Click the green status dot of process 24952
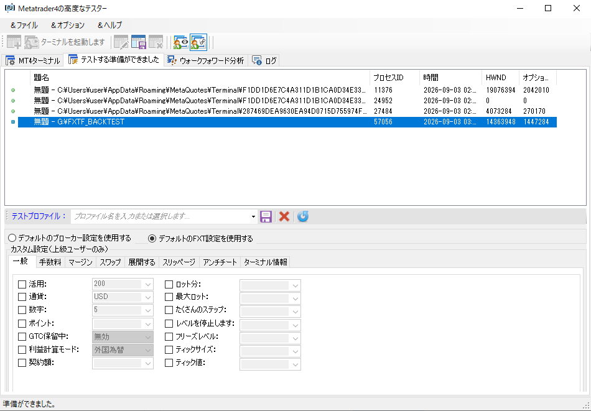The image size is (591, 411). (13, 101)
